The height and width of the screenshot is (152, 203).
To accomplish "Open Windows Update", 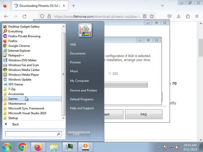I will (32, 80).
